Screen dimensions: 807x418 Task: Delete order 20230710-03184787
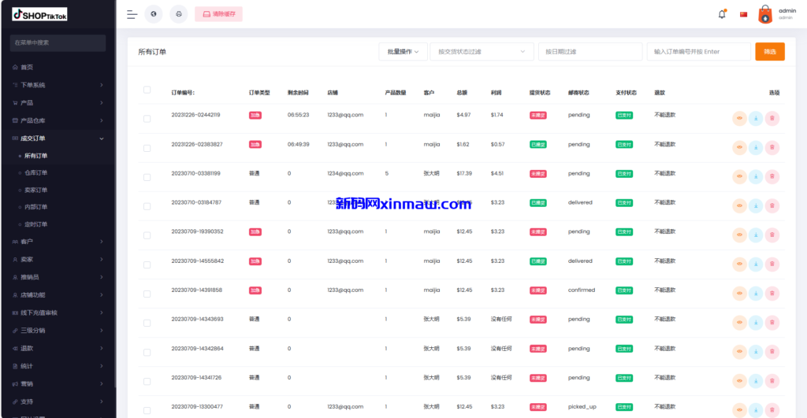[x=772, y=205]
